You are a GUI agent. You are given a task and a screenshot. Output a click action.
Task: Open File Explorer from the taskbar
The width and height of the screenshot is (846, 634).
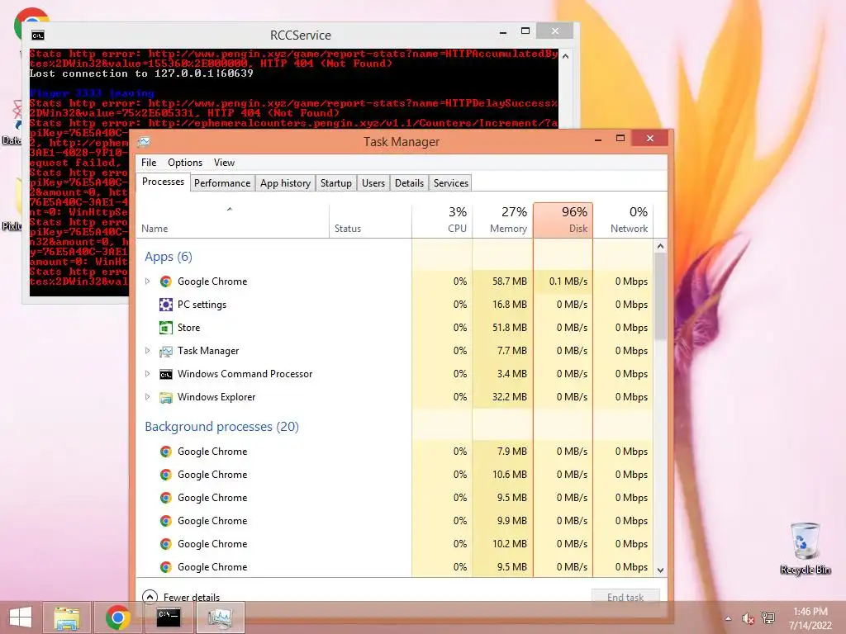click(67, 617)
